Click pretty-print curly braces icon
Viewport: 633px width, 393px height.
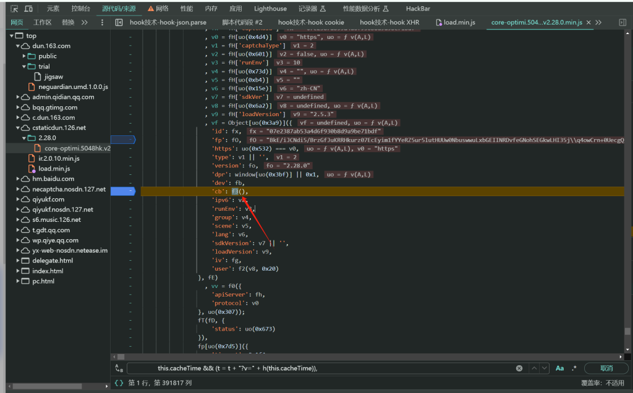(x=119, y=383)
